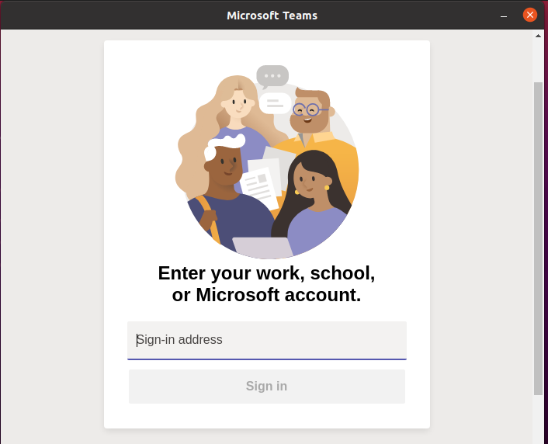Click the Sign in button
This screenshot has height=444, width=548.
267,387
